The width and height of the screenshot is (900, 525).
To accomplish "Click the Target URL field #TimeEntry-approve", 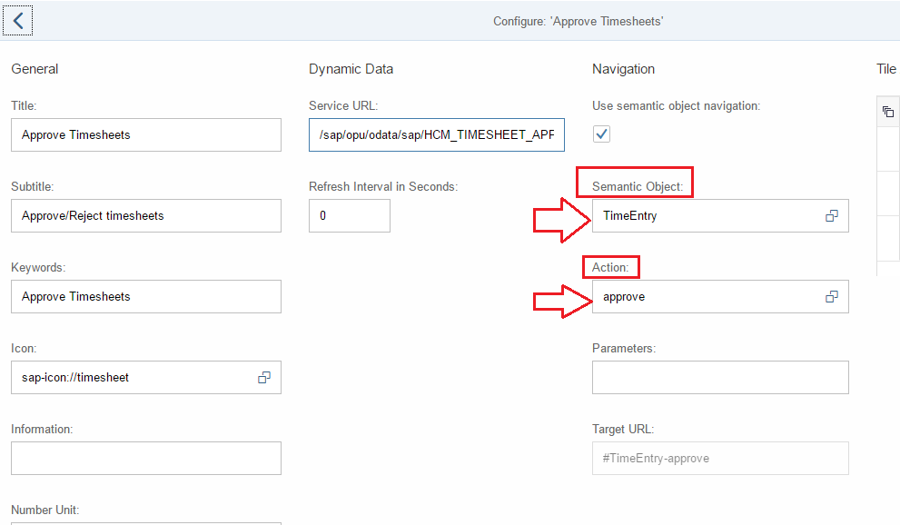I will (x=720, y=459).
